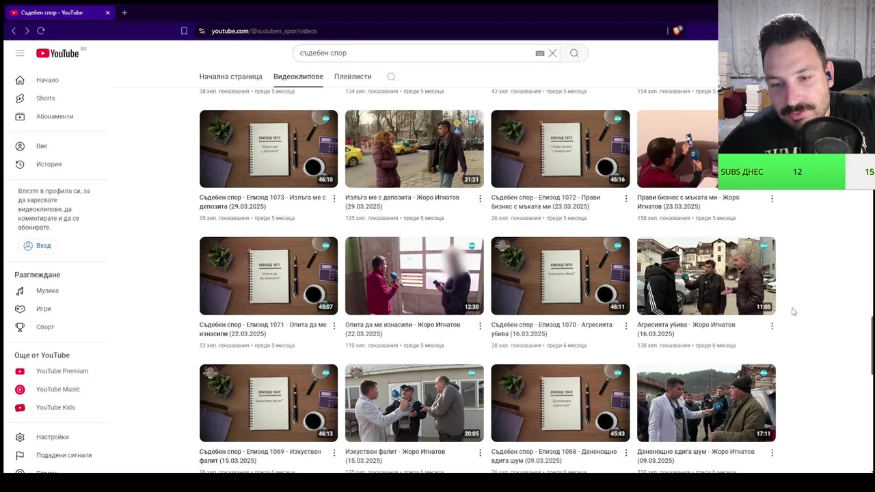Open title Съдебен спор - Епизод 1069
This screenshot has height=492, width=875.
tap(260, 456)
